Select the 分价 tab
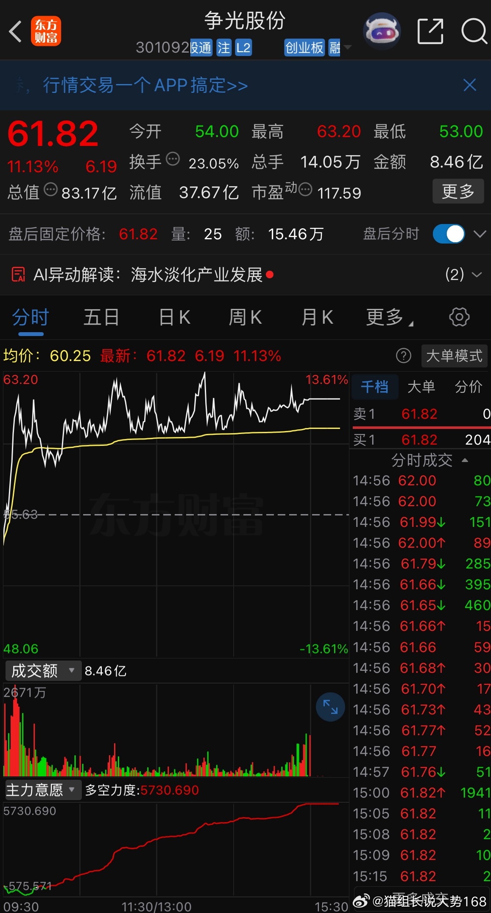This screenshot has width=491, height=913. pyautogui.click(x=469, y=386)
